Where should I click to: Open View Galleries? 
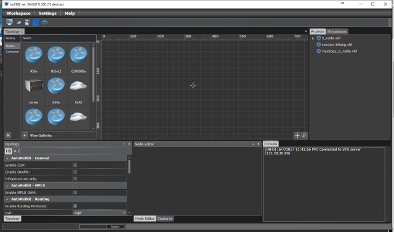click(41, 135)
